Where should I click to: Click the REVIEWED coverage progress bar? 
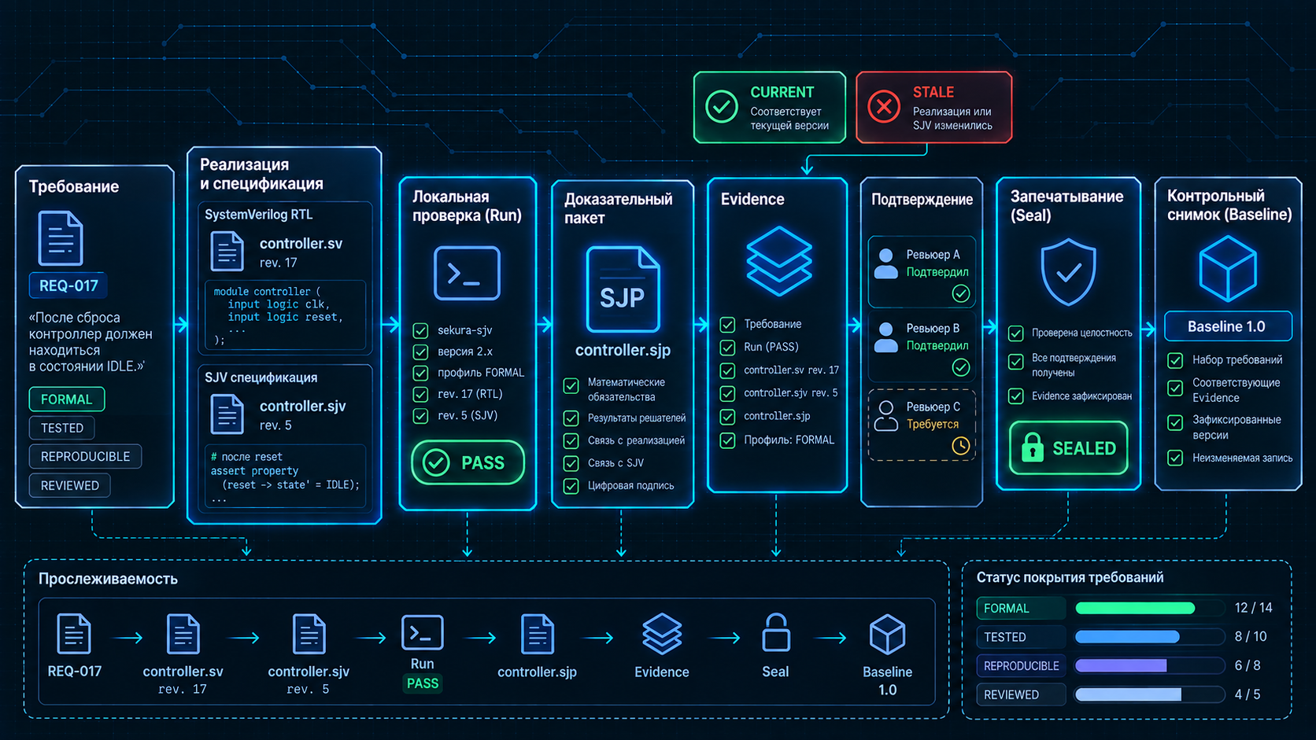tap(1149, 694)
